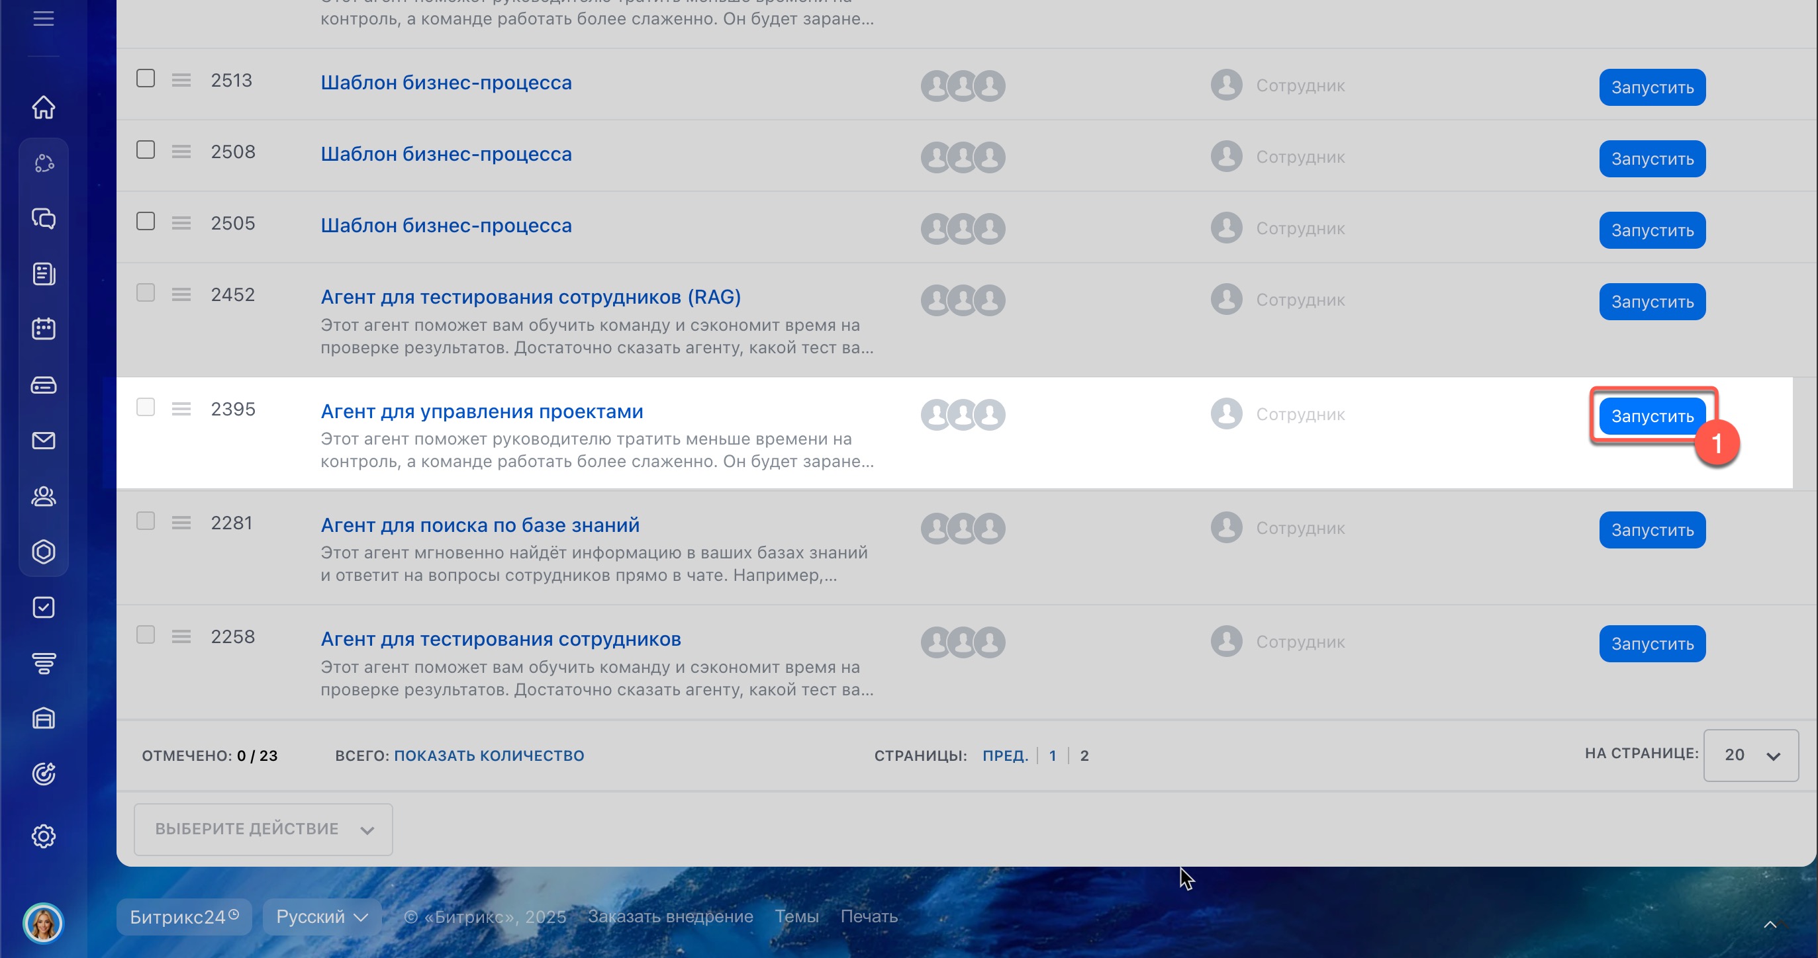Open the mail envelope icon in the sidebar
The image size is (1818, 958).
pos(43,441)
